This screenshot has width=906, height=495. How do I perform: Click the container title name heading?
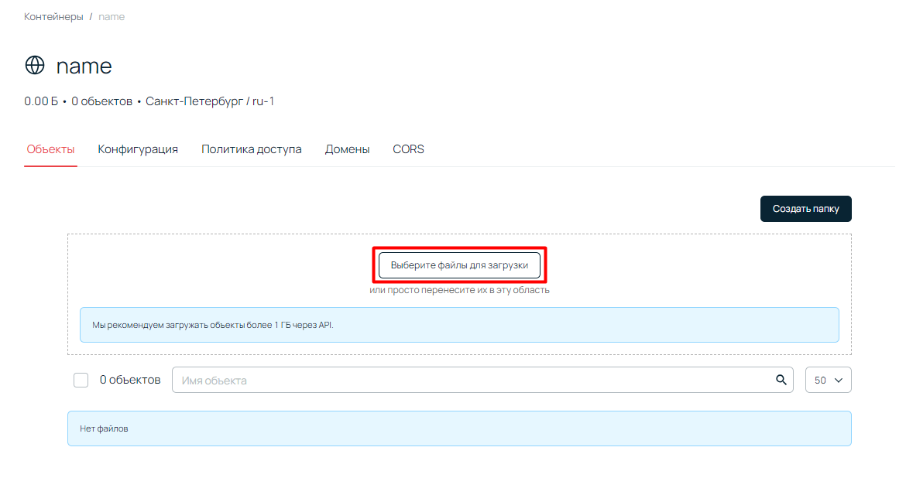(x=84, y=66)
